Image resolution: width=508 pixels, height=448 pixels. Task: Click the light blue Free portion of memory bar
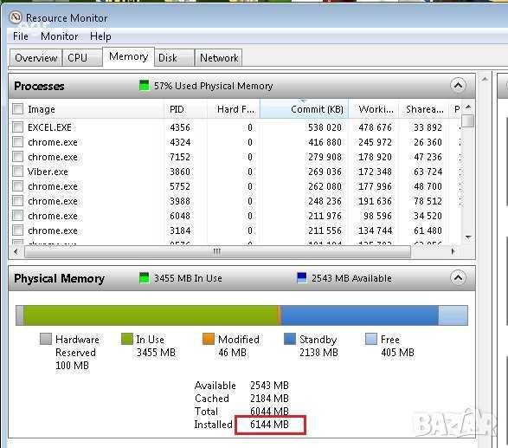click(453, 315)
